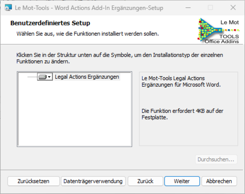Open Datenträgerverwendung disk usage
Viewport: 245px width, 194px height.
coord(93,181)
